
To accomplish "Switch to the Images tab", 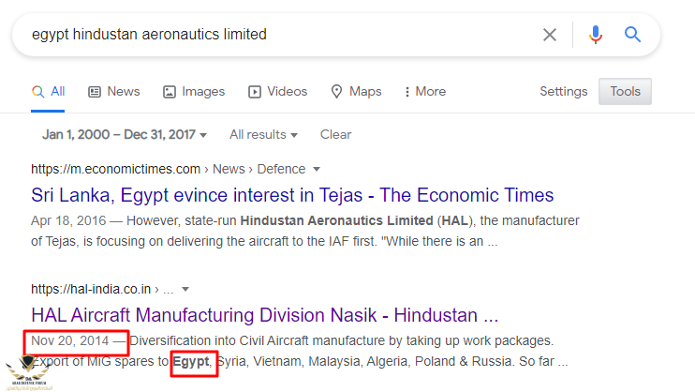I will (x=194, y=91).
